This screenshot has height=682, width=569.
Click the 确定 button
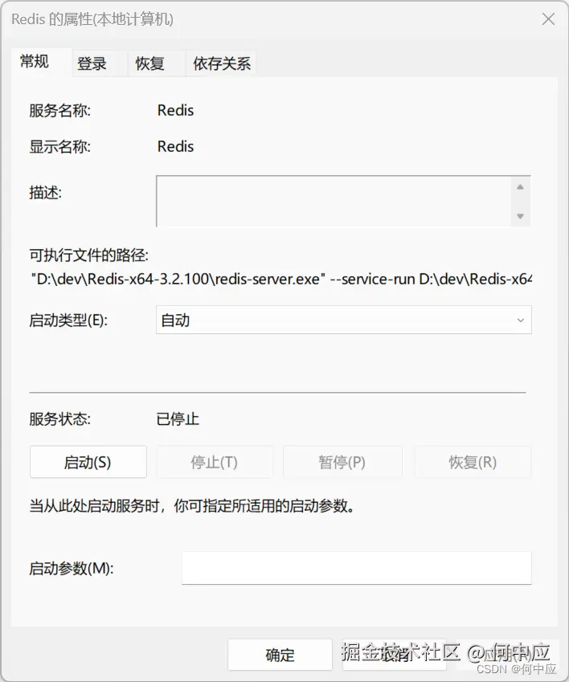[x=280, y=655]
